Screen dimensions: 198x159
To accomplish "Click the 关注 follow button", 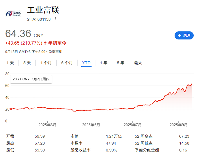I will pos(184,35).
